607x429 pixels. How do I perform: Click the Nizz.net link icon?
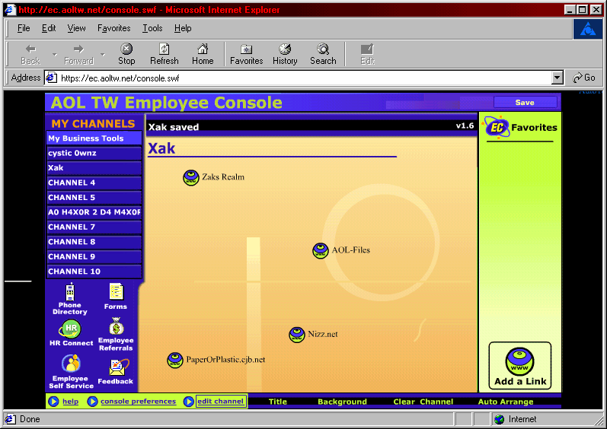pos(297,335)
